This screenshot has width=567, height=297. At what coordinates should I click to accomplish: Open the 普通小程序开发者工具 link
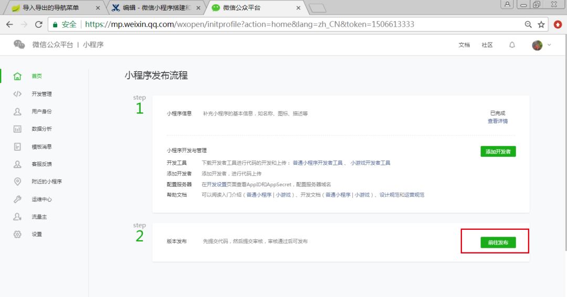pos(318,163)
